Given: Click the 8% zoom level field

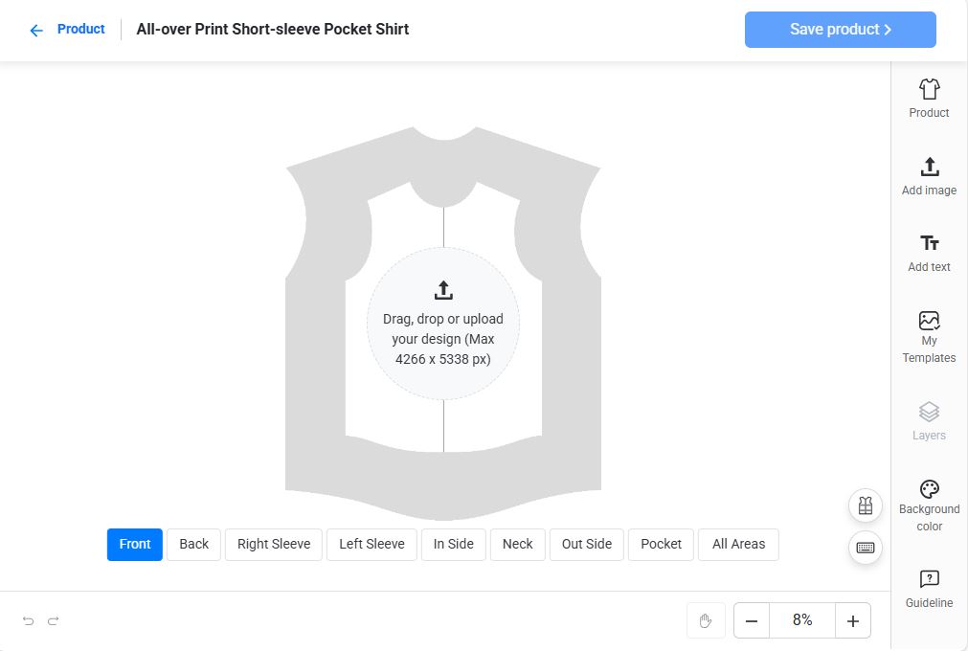Looking at the screenshot, I should (x=802, y=620).
